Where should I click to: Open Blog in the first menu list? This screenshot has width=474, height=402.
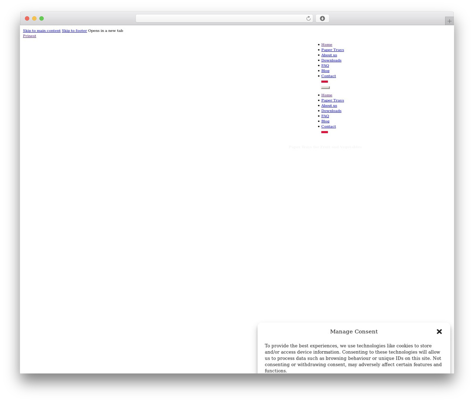tap(325, 71)
